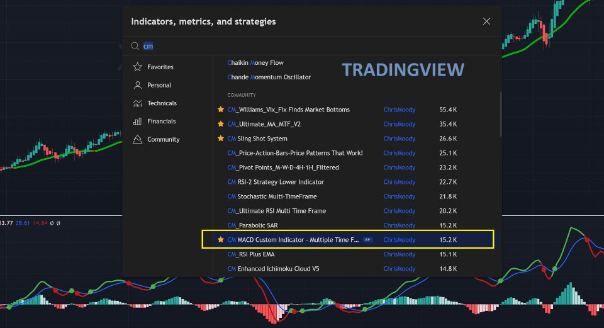Add CM_Williams_Vix_Fix Finds Market Bottoms
This screenshot has height=328, width=604.
289,110
